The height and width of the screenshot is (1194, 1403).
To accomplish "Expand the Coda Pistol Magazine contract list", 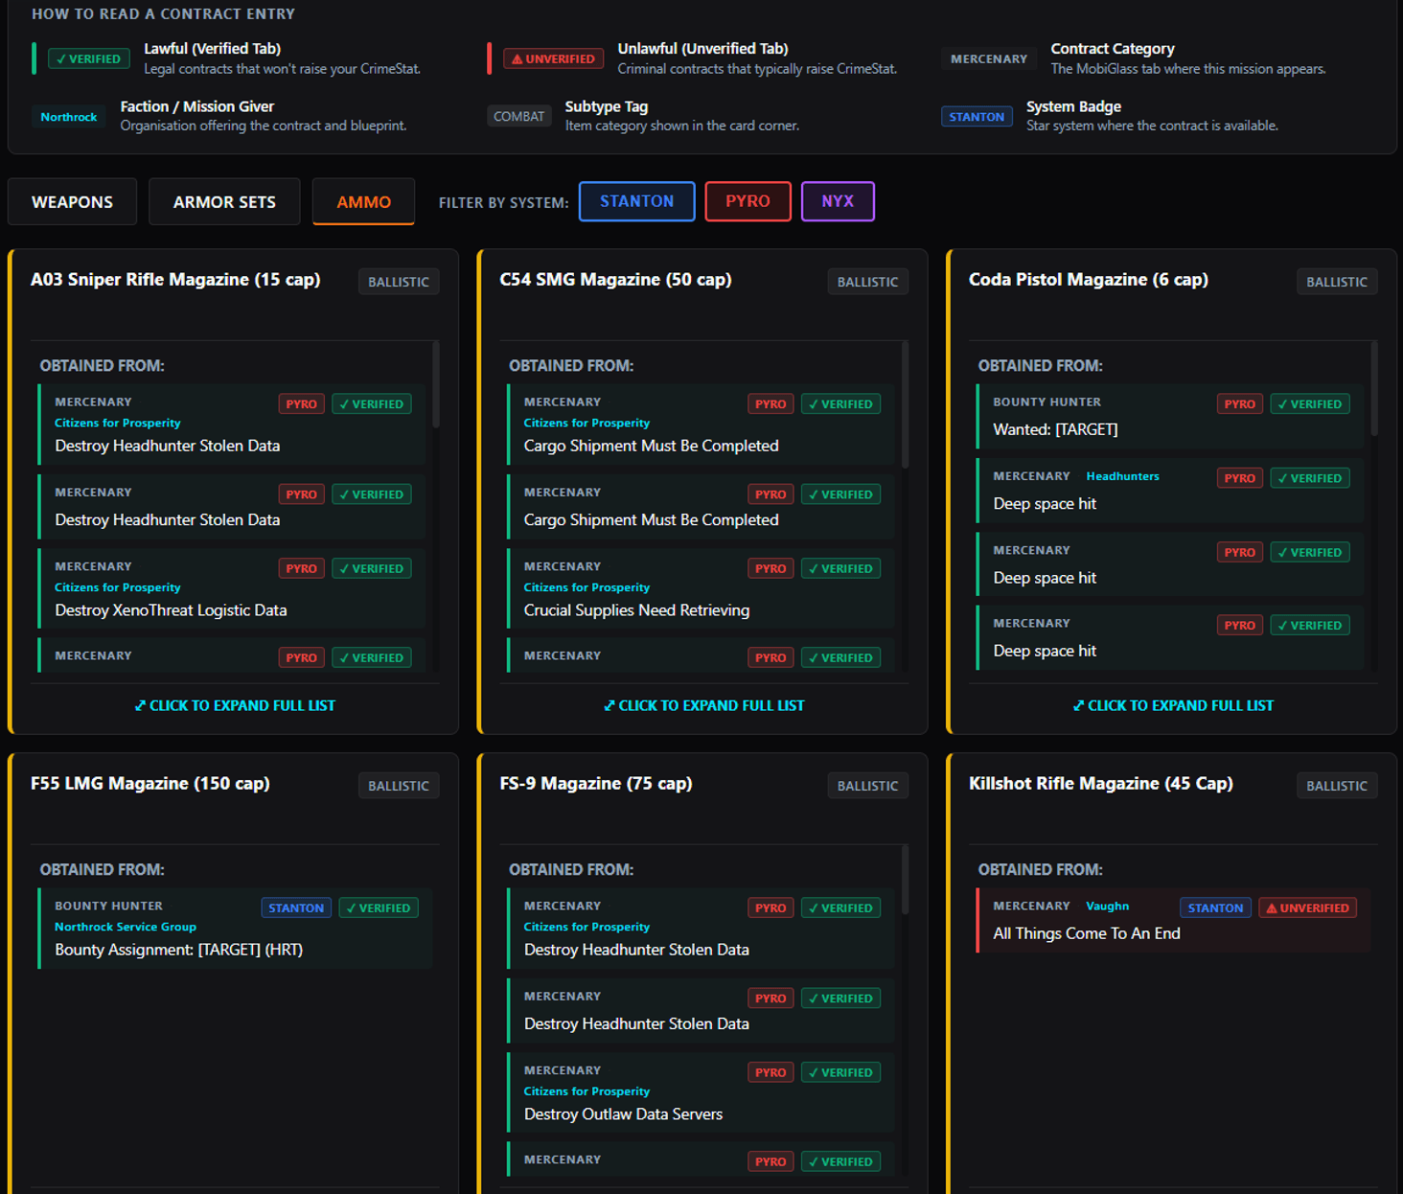I will tap(1174, 705).
